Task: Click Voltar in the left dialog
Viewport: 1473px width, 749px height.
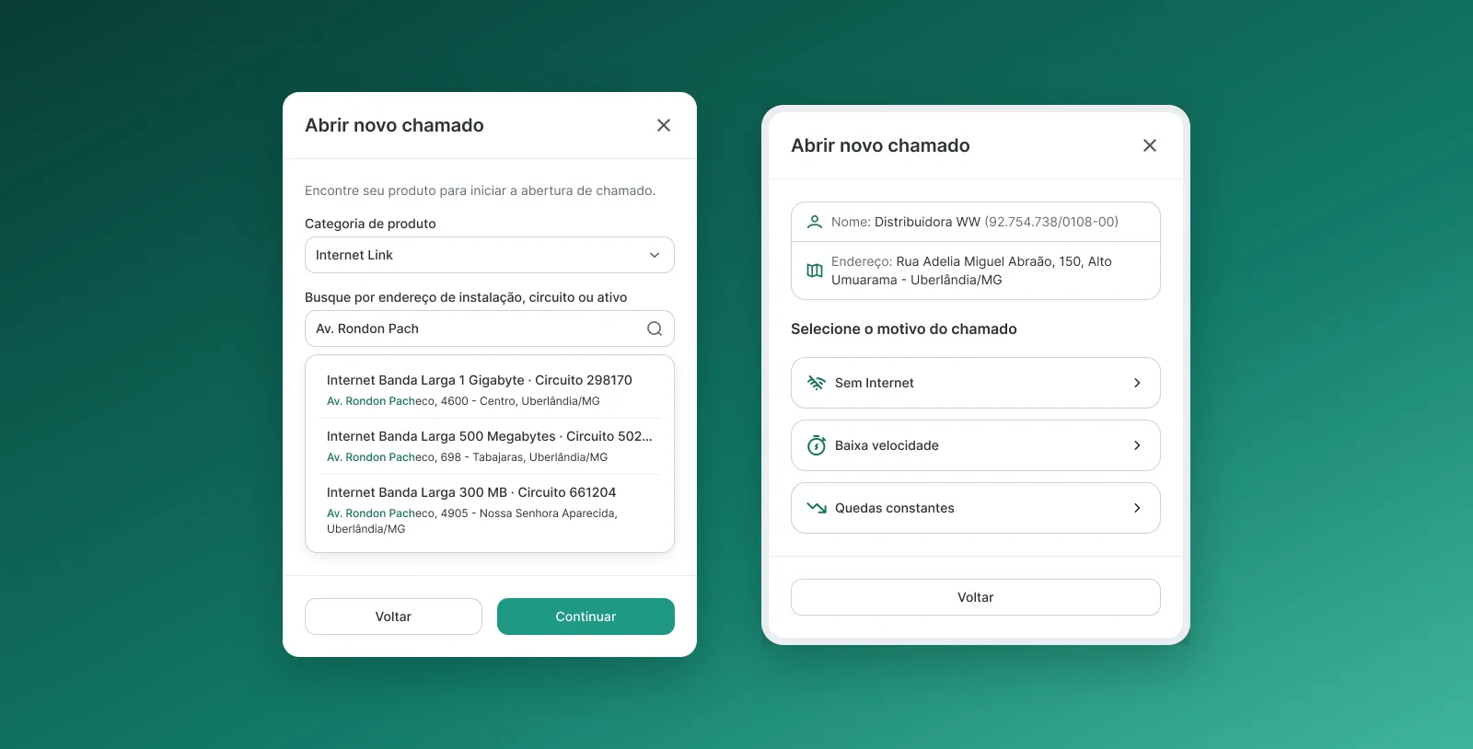Action: 393,616
